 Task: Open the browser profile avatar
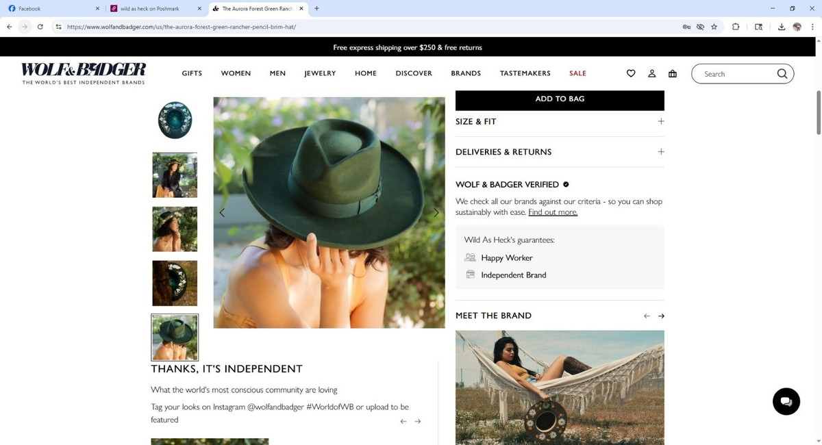797,27
